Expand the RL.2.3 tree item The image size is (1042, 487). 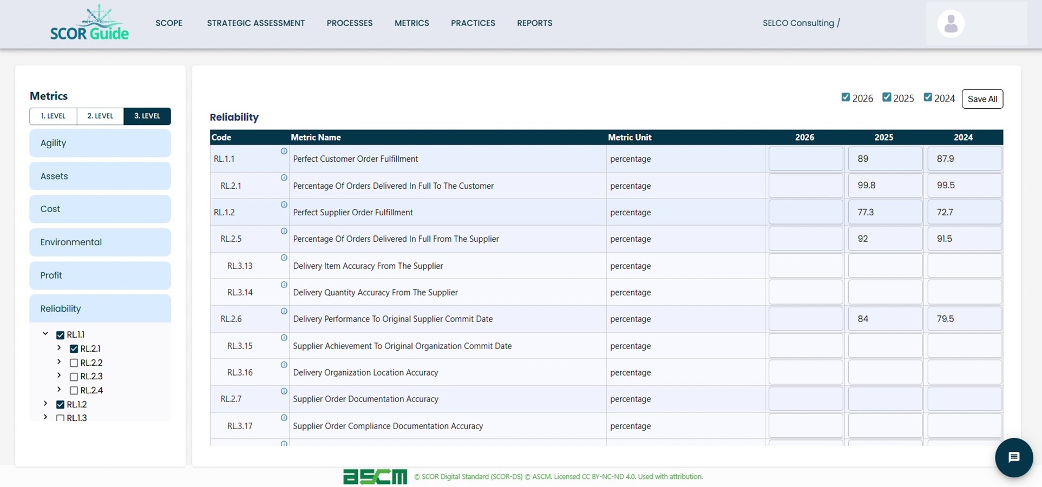[58, 376]
